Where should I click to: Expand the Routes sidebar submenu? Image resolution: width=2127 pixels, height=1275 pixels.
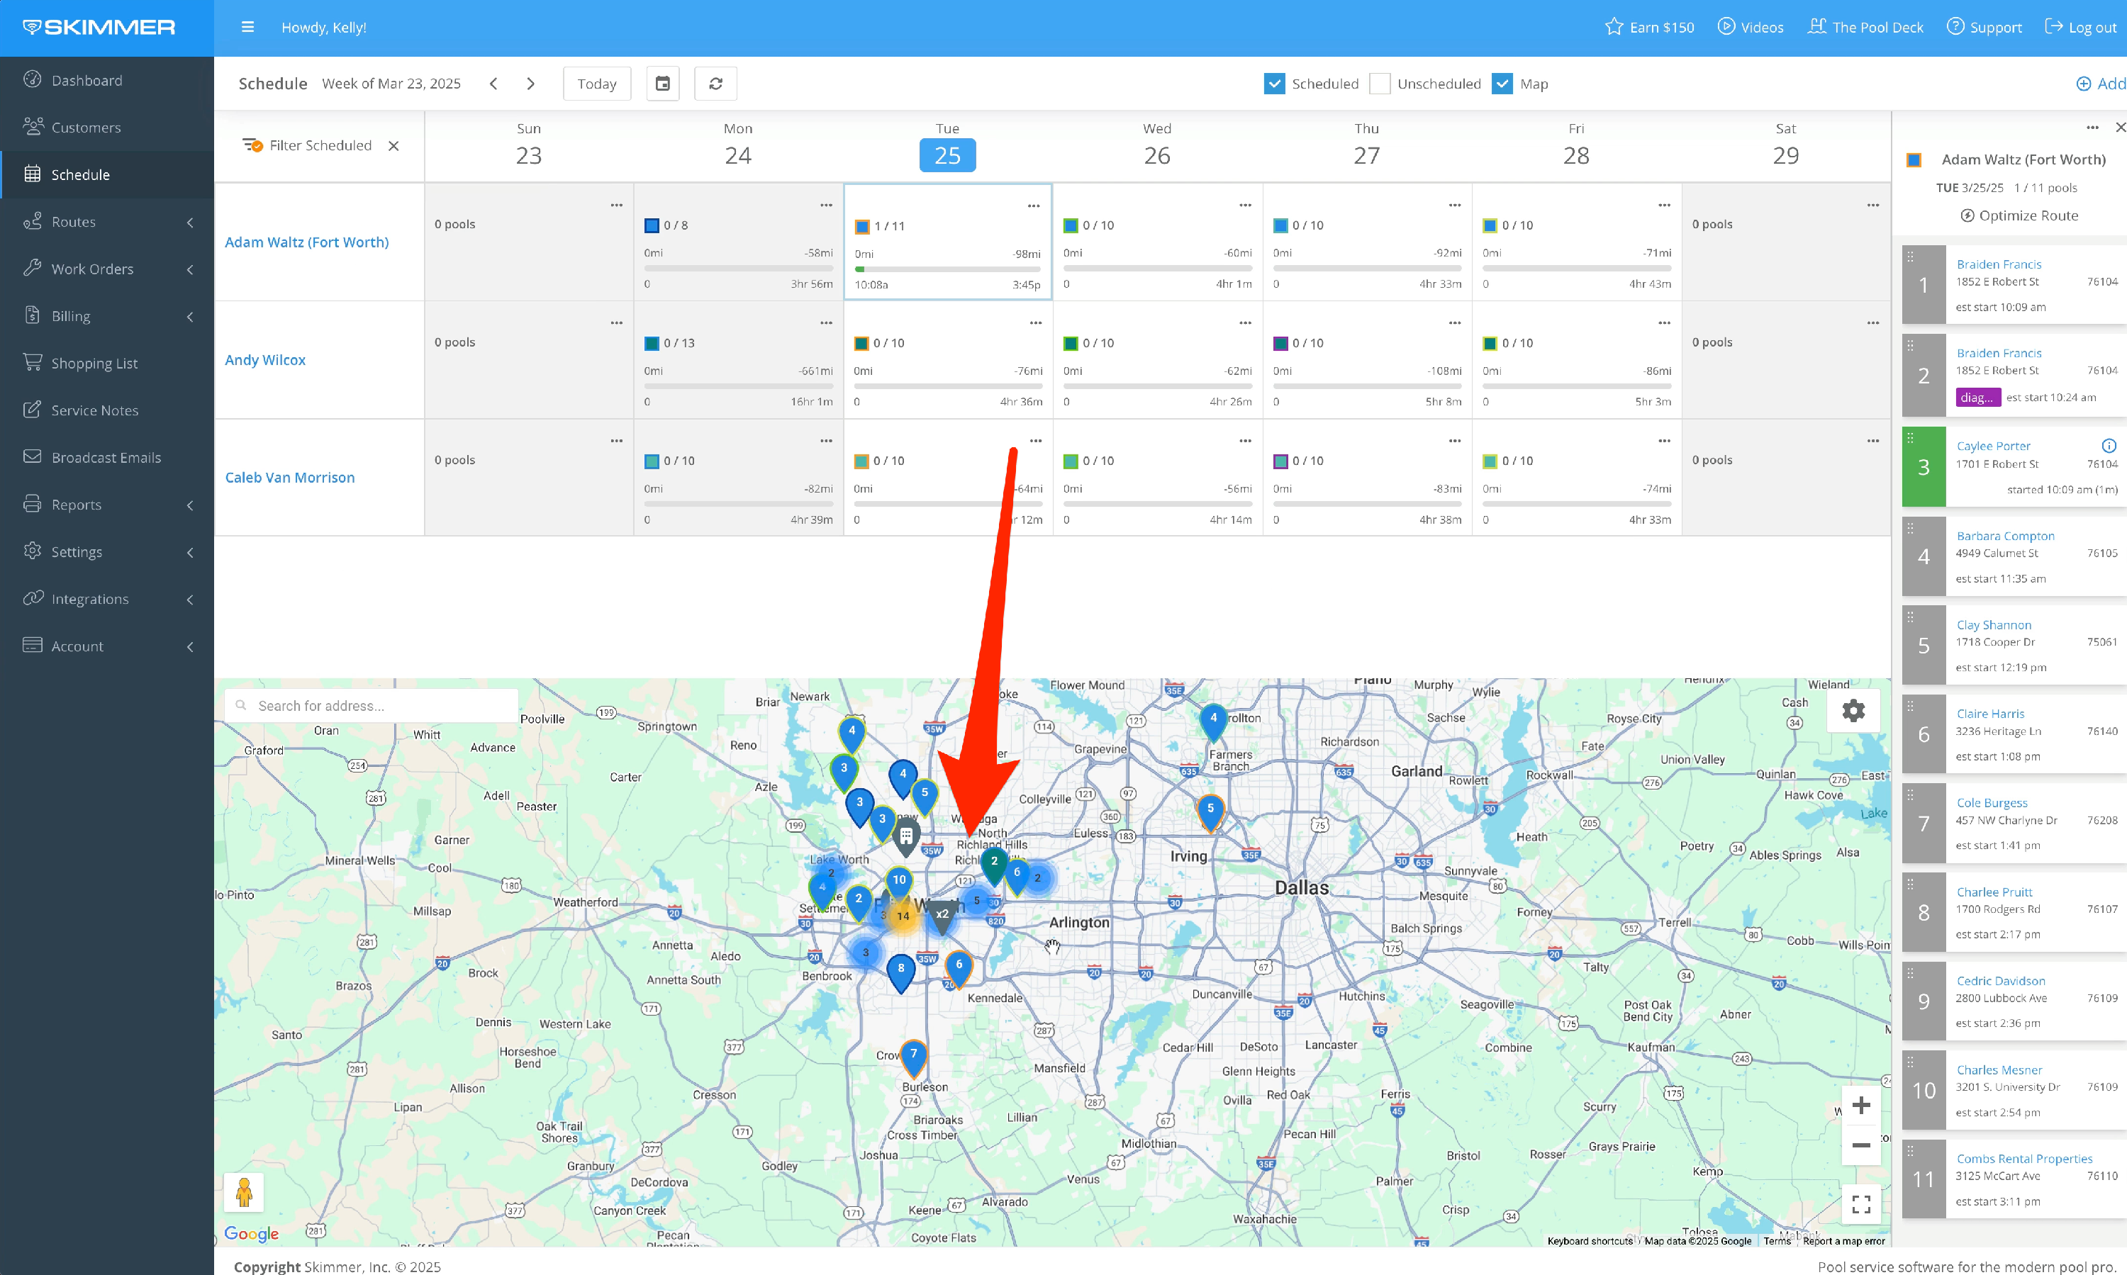[106, 222]
